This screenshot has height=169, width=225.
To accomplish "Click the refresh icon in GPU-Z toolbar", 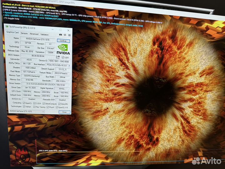I will coord(65,35).
